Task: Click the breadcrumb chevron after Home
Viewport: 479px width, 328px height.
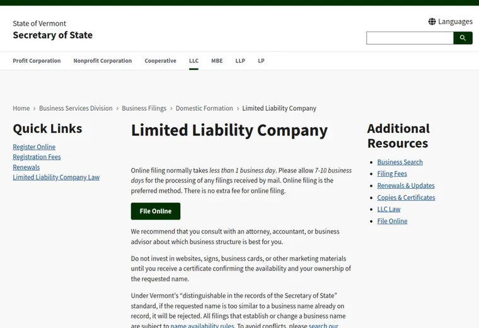Action: coord(35,109)
